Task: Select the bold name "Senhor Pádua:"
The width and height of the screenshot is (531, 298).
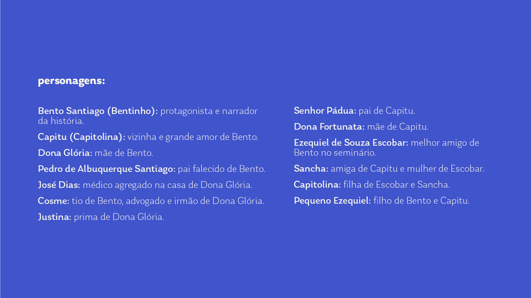Action: click(325, 111)
